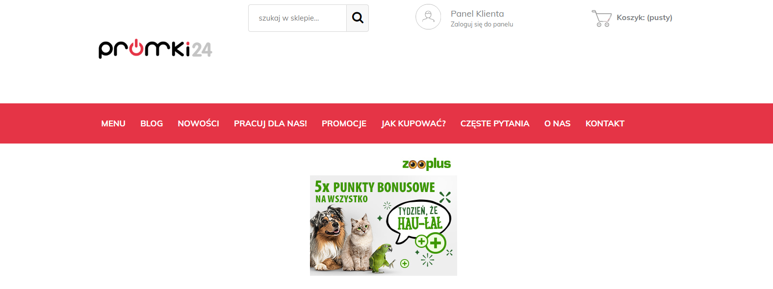This screenshot has width=773, height=289.
Task: View the PROMOCJE section
Action: 344,123
